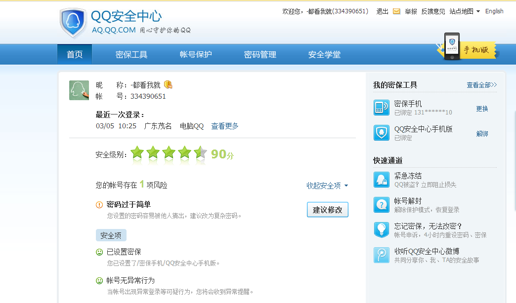The width and height of the screenshot is (516, 303).
Task: Select 密码管理 in the nav bar
Action: tap(260, 55)
